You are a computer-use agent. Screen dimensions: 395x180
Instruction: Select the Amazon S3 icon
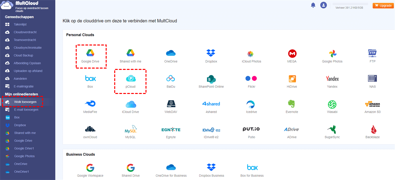click(x=372, y=104)
